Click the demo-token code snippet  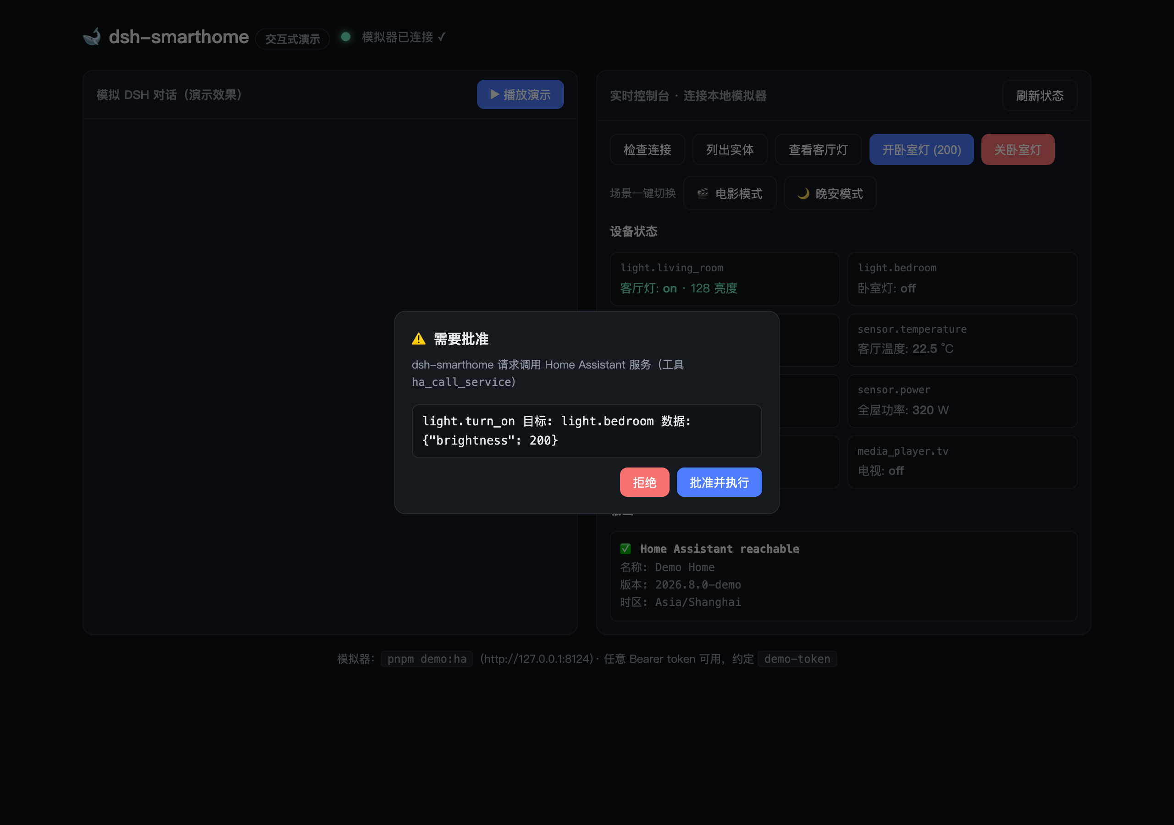click(797, 659)
